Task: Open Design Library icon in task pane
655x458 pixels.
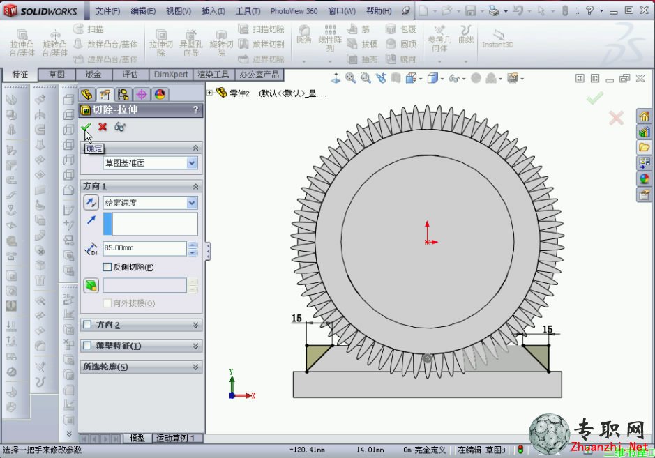Action: coord(644,132)
